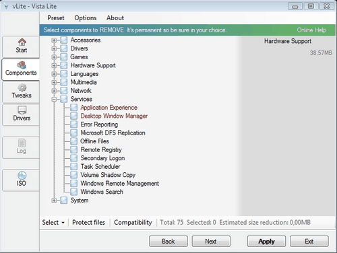
Task: Select the Hardware Support tree label
Action: [93, 65]
